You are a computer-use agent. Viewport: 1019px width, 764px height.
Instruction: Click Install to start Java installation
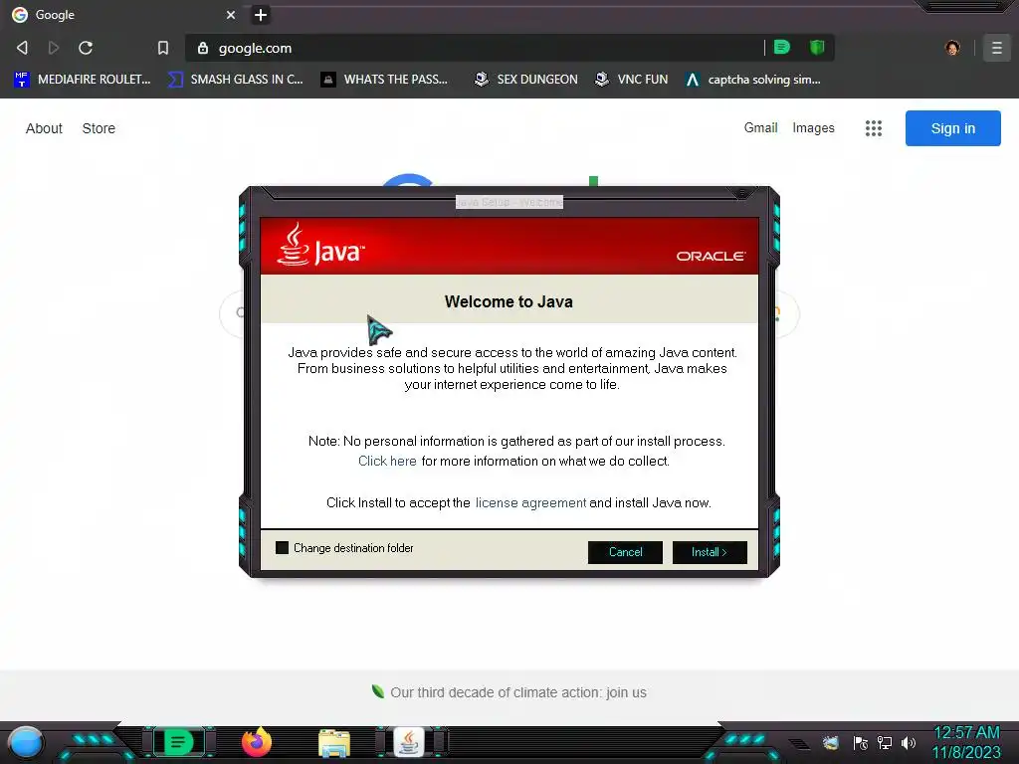[x=710, y=552]
